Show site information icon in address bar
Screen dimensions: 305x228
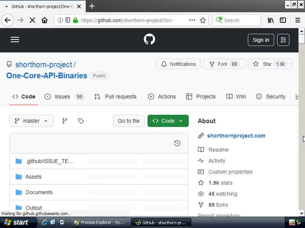tap(60, 20)
